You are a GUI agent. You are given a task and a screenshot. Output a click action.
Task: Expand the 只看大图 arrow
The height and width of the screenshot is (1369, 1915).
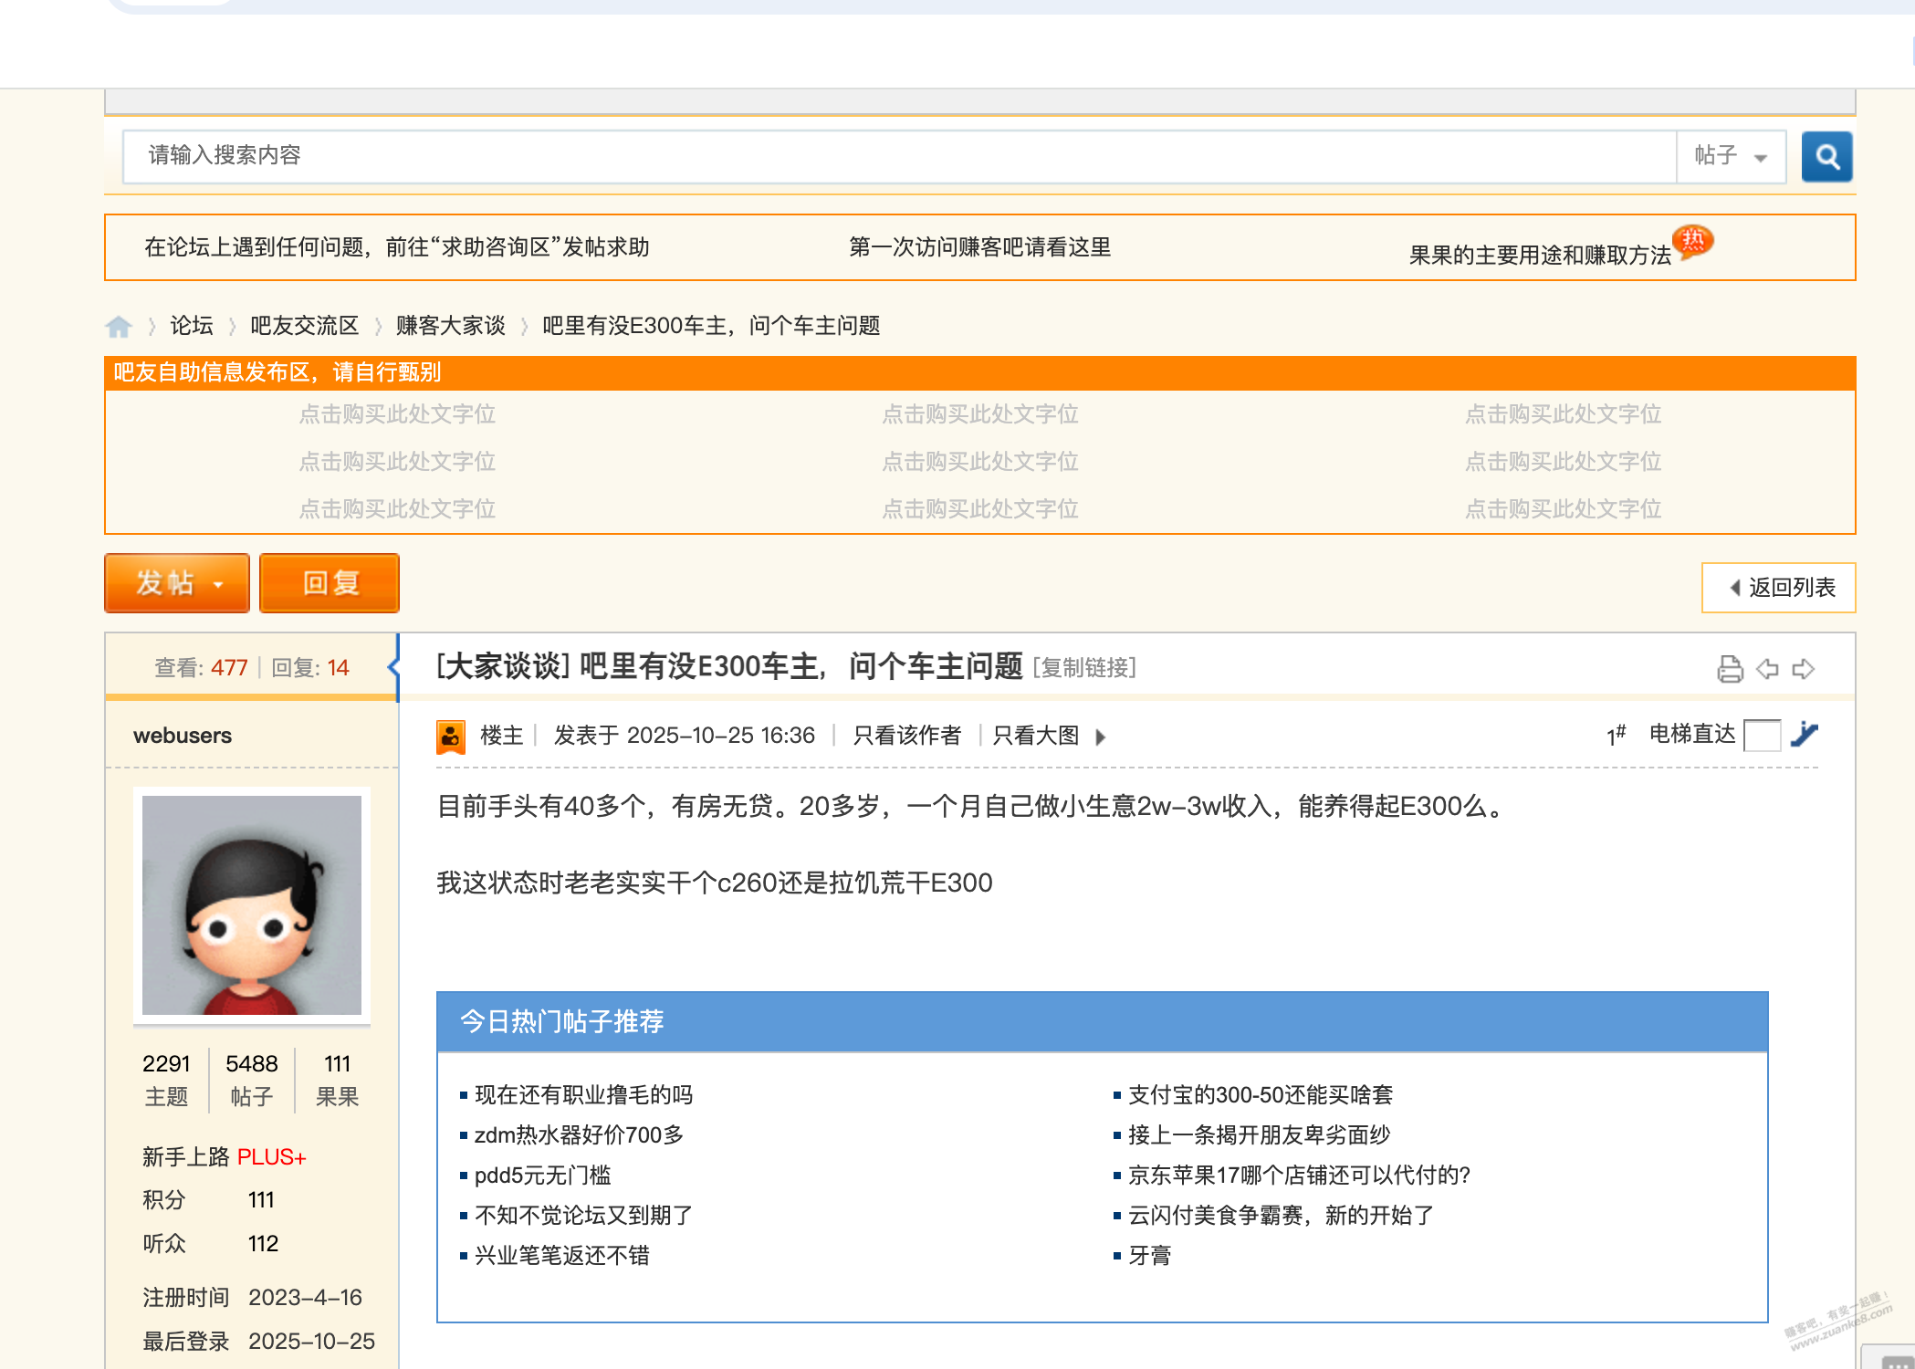coord(1100,737)
